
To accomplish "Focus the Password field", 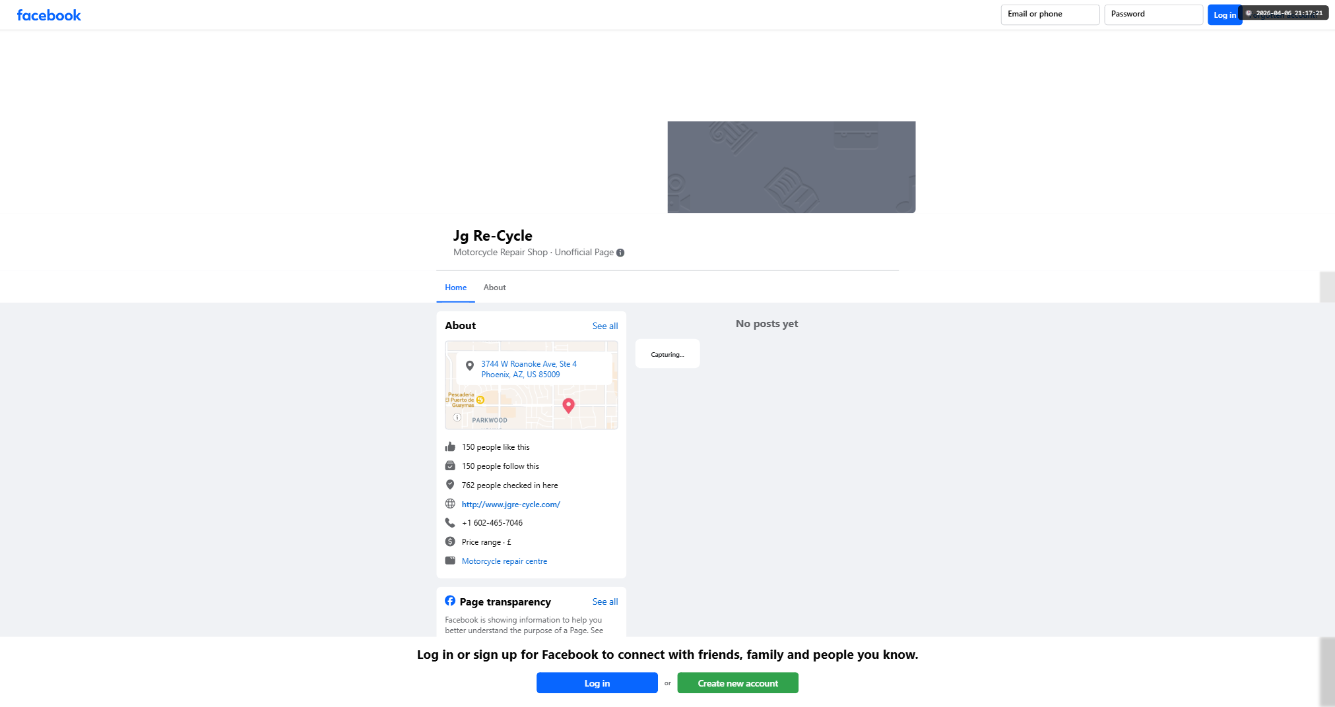I will (1154, 15).
